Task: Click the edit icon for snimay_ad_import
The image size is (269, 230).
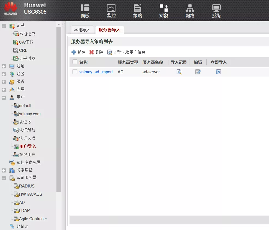Action: (198, 72)
